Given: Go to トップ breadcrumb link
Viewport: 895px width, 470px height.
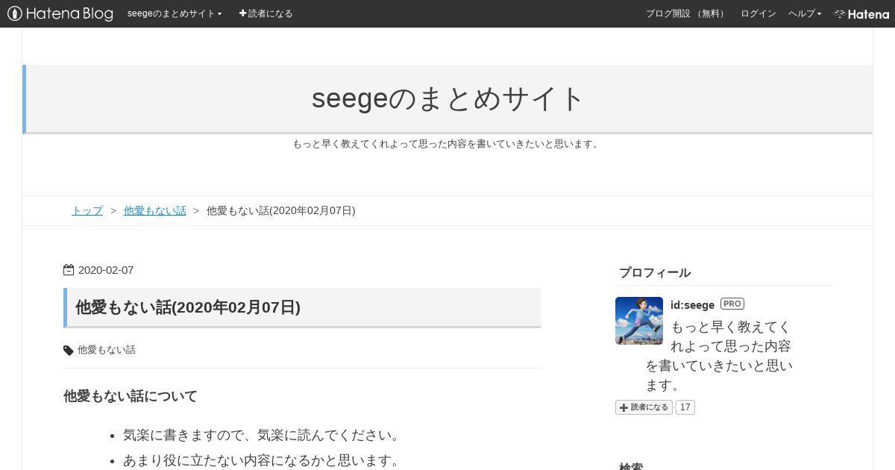Looking at the screenshot, I should [x=87, y=210].
